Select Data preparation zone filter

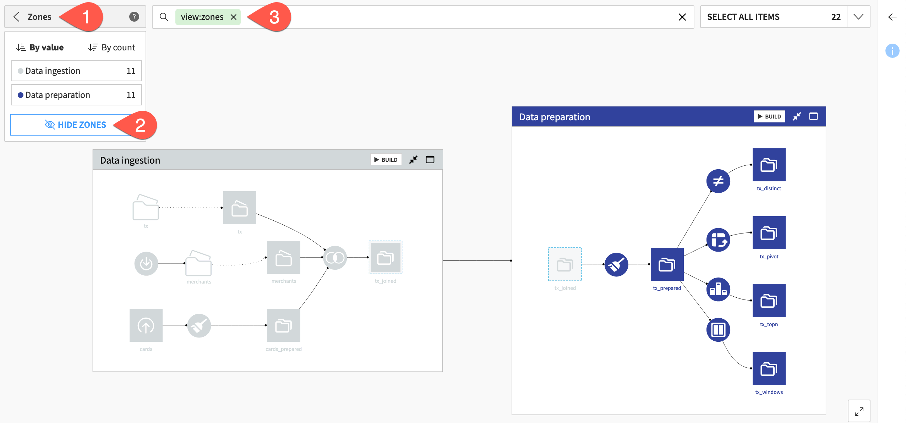coord(76,94)
